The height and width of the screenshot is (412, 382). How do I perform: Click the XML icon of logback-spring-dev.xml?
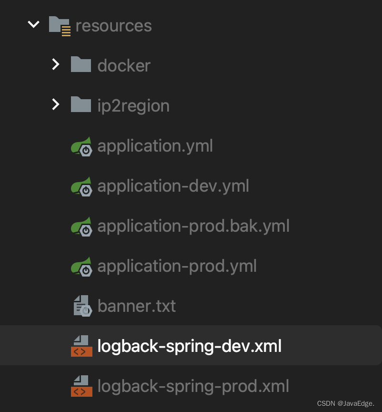point(81,346)
